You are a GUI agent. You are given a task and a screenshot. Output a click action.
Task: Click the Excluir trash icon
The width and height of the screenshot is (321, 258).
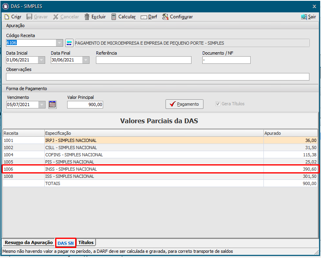click(x=87, y=17)
